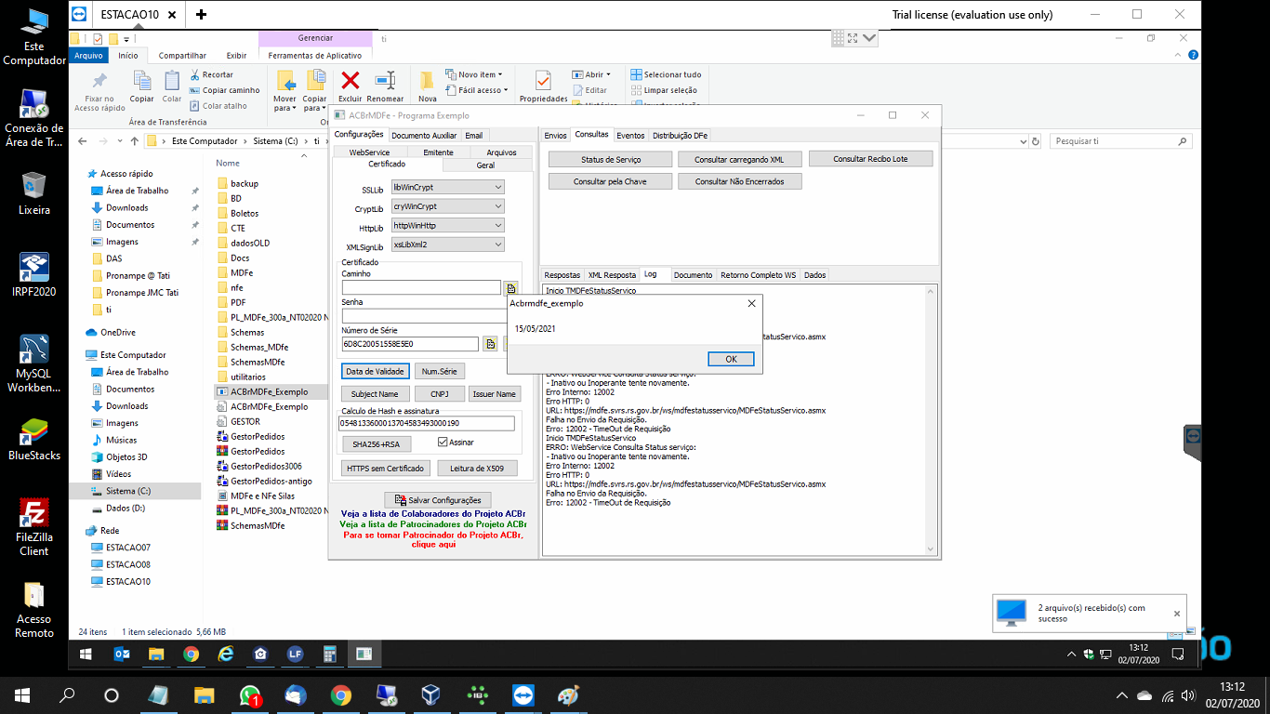Click the Propriedades icon in Explorer ribbon
Screen dimensions: 1270x714
click(x=543, y=81)
